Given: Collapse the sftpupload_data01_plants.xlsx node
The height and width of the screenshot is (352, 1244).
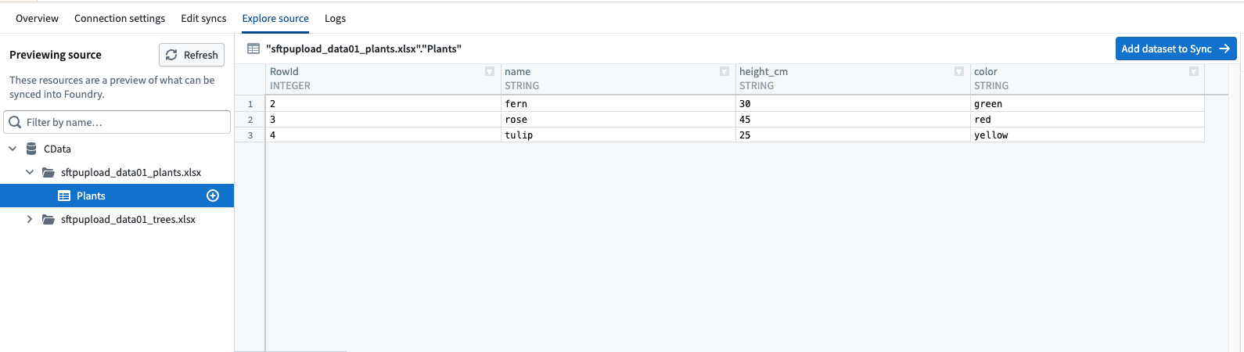Looking at the screenshot, I should coord(30,172).
